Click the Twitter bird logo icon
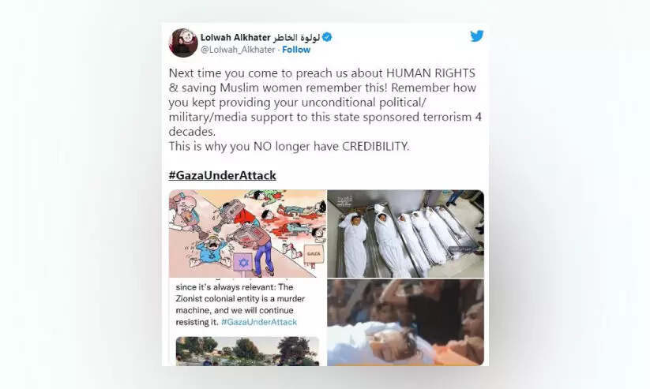650x389 pixels. point(477,36)
